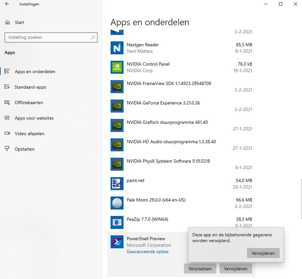Maximize the Instellingen window

[281, 4]
